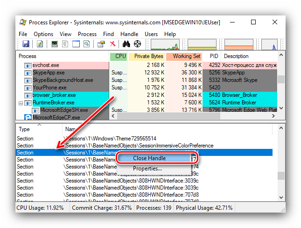This screenshot has height=228, width=301.
Task: Click the Refresh Now toolbar icon
Action: coord(40,44)
